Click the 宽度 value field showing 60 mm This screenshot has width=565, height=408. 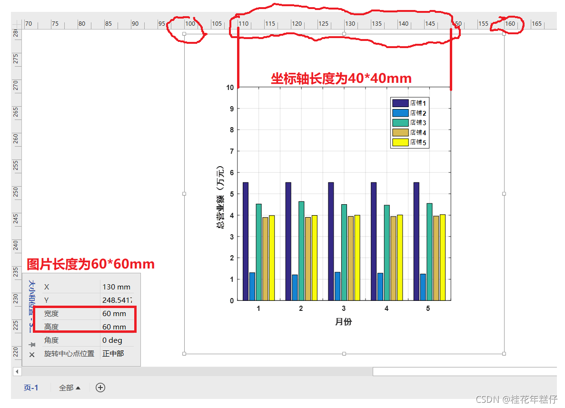pyautogui.click(x=117, y=314)
